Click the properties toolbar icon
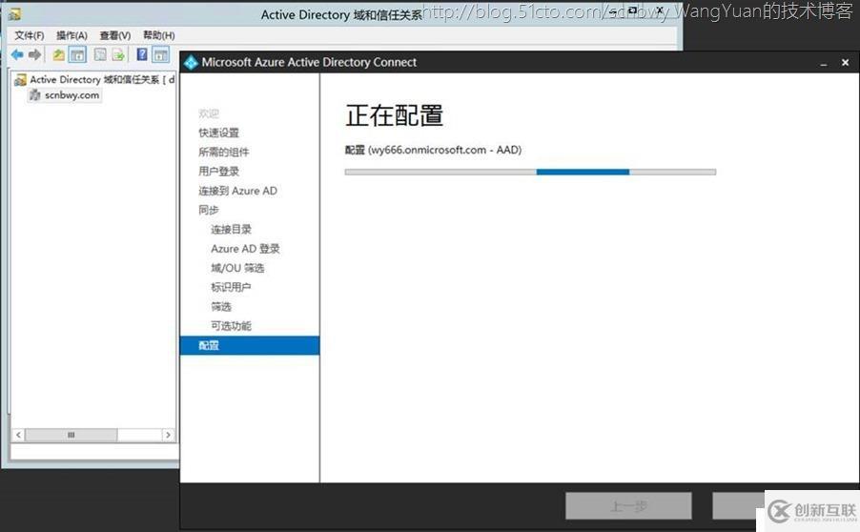The image size is (860, 532). [100, 54]
